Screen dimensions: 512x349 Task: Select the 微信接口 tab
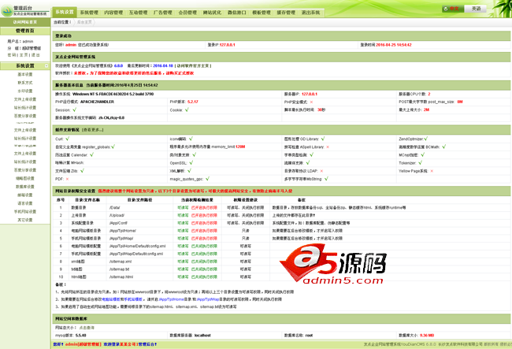pyautogui.click(x=237, y=13)
